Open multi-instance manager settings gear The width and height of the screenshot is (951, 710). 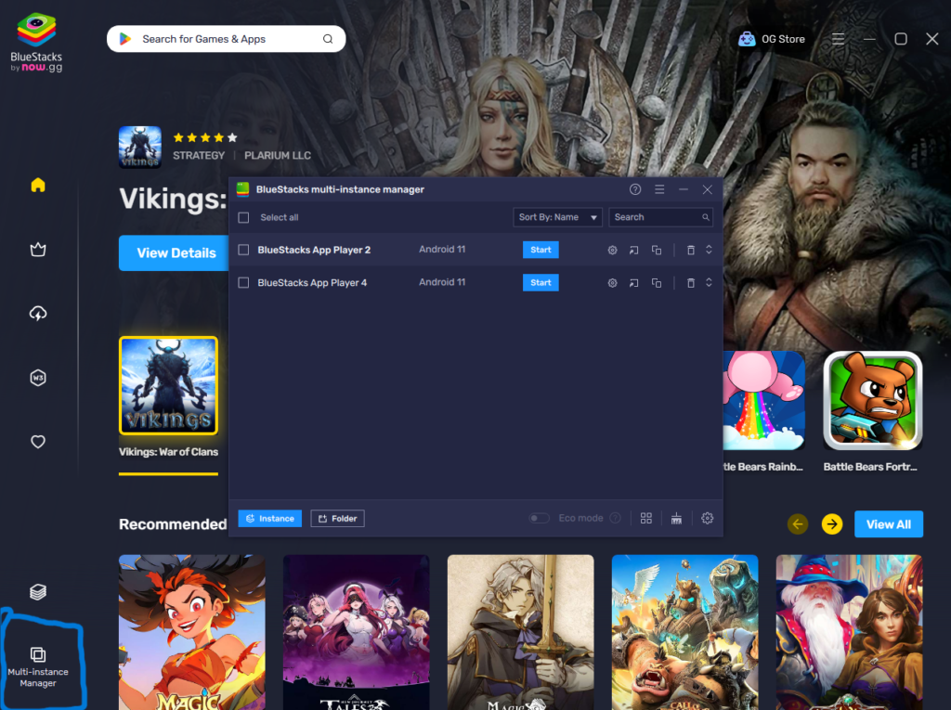pos(707,518)
